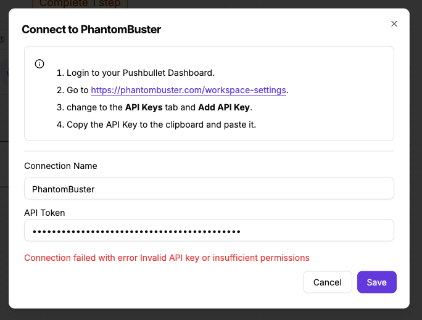Click the Connection Name label
This screenshot has height=320, width=422.
(x=60, y=166)
